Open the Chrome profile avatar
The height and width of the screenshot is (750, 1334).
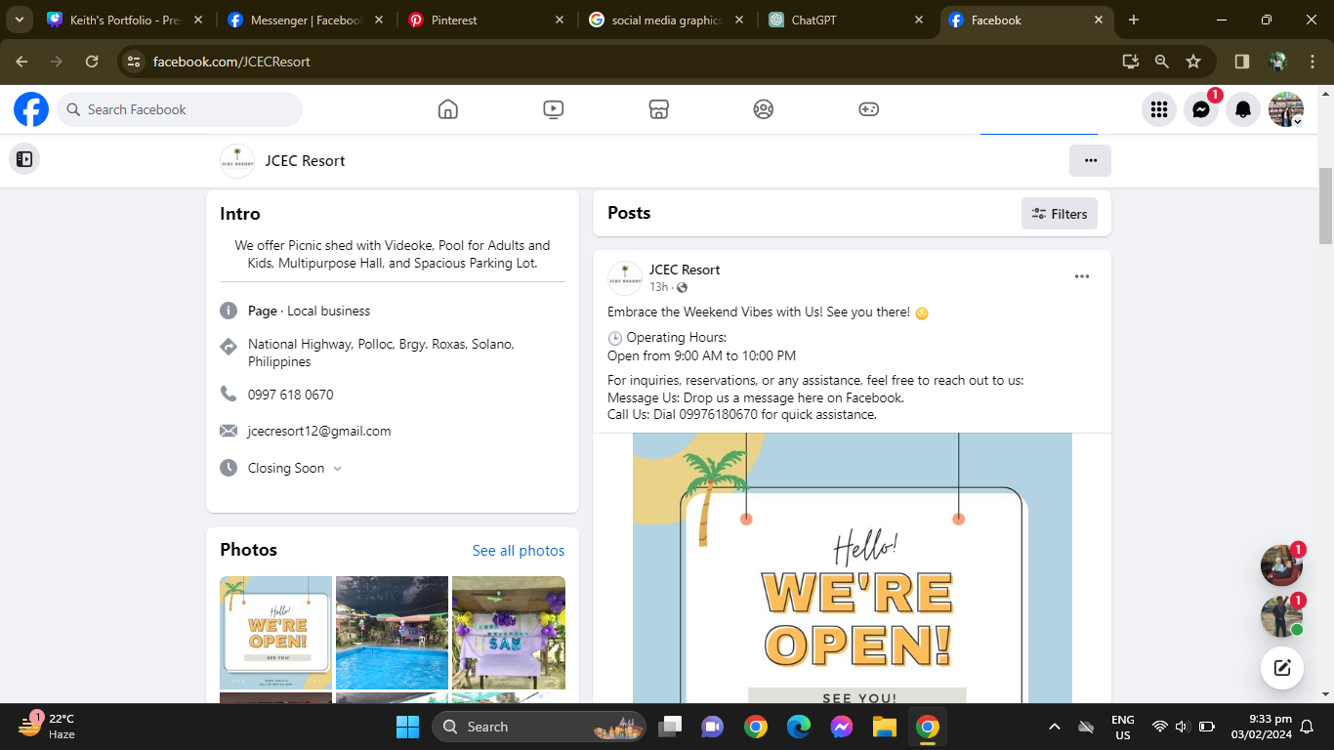pyautogui.click(x=1278, y=62)
